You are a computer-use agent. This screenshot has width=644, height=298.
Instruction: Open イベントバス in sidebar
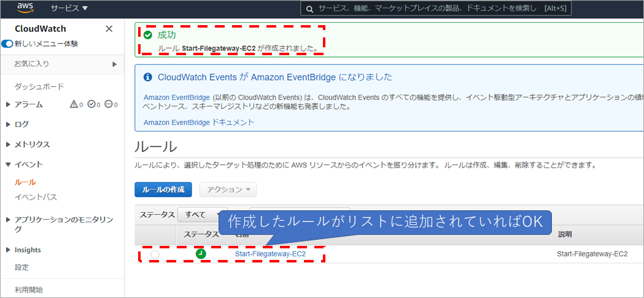pos(36,197)
